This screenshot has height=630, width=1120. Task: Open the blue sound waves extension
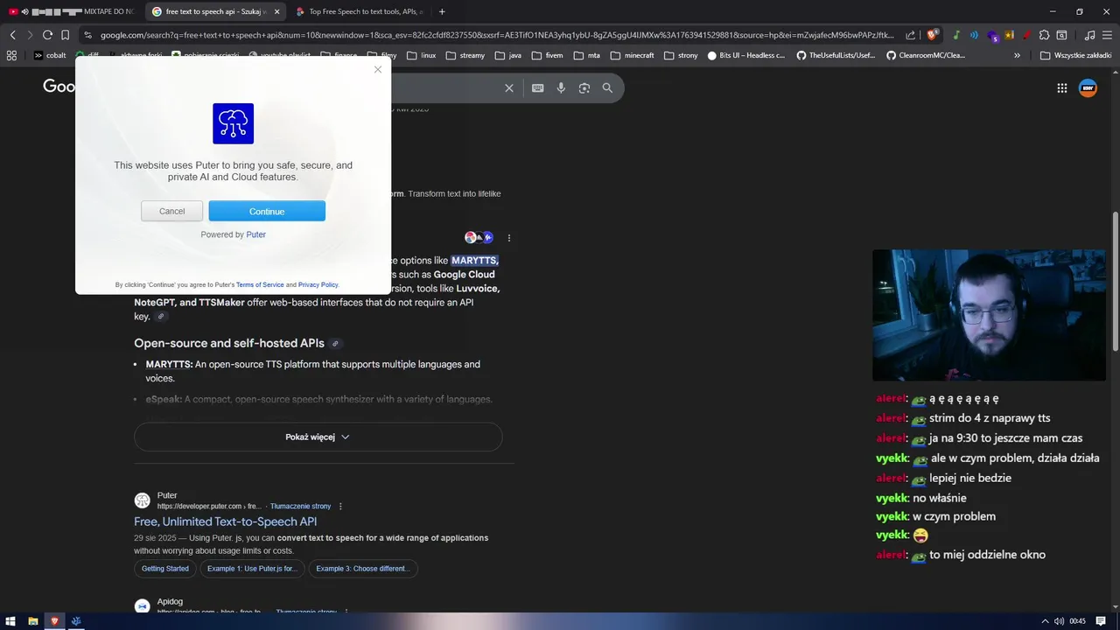(x=974, y=35)
